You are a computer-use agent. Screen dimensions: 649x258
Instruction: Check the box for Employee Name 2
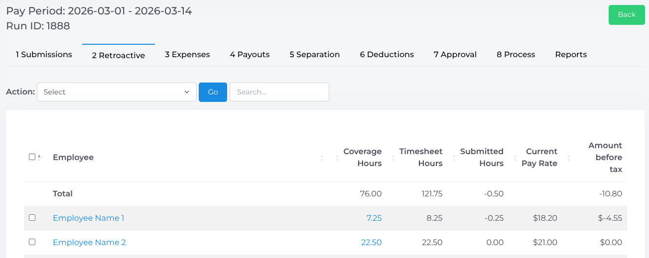(32, 242)
